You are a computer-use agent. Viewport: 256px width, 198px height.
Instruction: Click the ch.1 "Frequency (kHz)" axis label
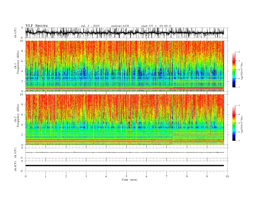coord(18,62)
